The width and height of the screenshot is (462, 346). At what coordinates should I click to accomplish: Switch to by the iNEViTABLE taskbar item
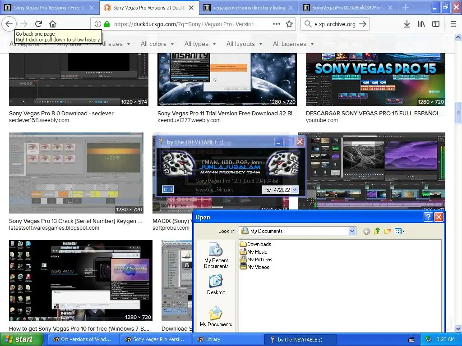(300, 340)
